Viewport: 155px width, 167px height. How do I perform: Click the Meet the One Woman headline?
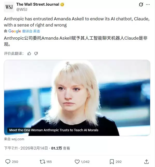point(54,130)
